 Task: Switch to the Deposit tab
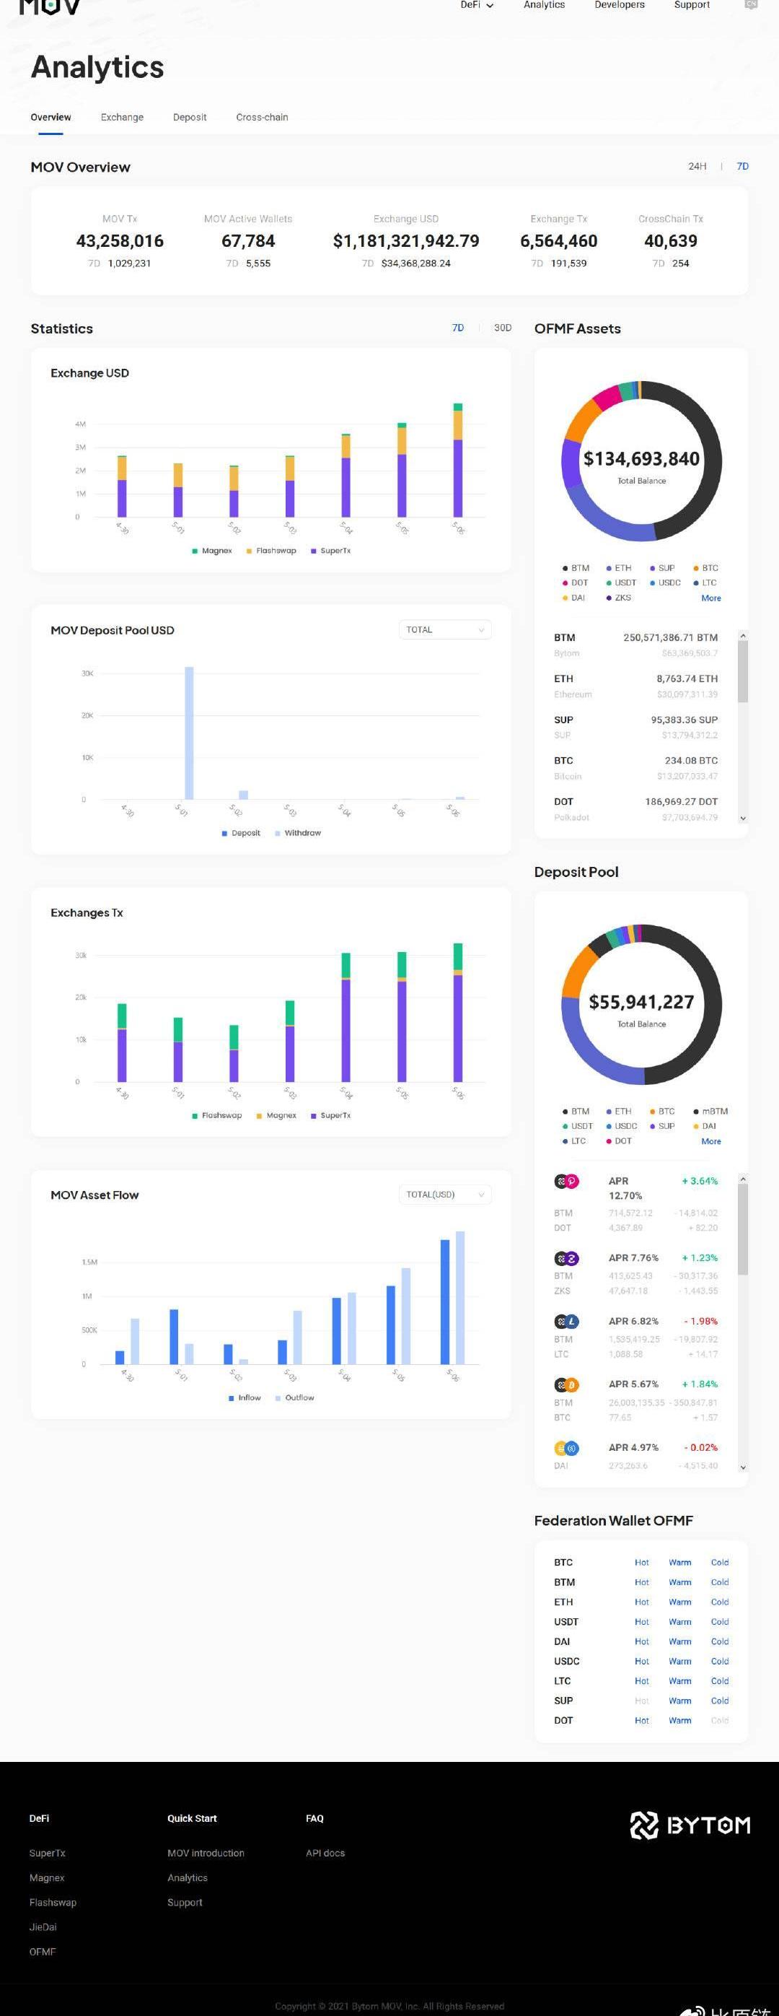(189, 118)
